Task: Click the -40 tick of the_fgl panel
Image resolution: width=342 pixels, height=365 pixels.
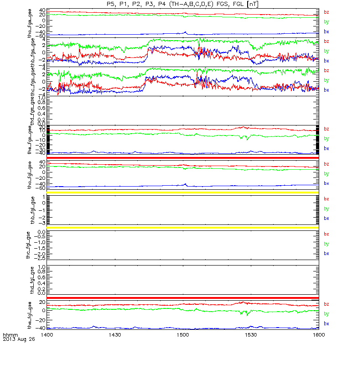Action: pyautogui.click(x=41, y=328)
